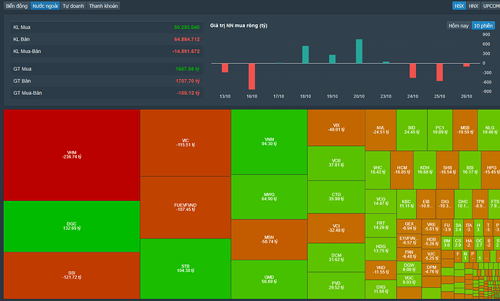Open the DXG heatmap tile
Image resolution: width=500 pixels, height=301 pixels.
click(x=380, y=289)
